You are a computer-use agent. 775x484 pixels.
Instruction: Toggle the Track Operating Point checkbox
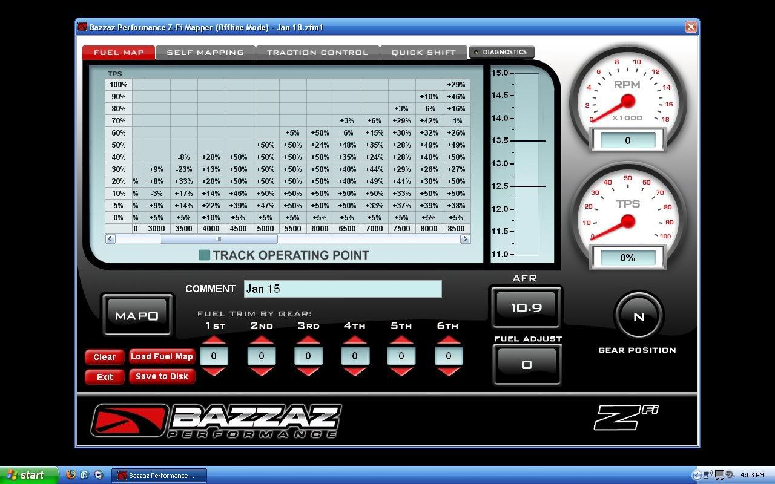point(205,255)
